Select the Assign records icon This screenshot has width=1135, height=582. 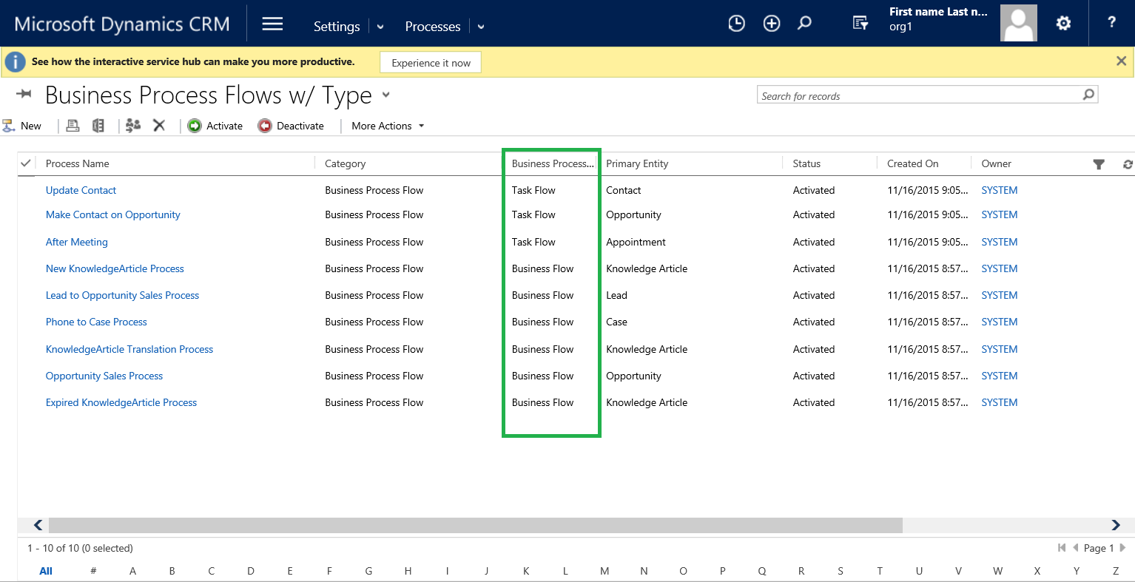click(x=132, y=126)
